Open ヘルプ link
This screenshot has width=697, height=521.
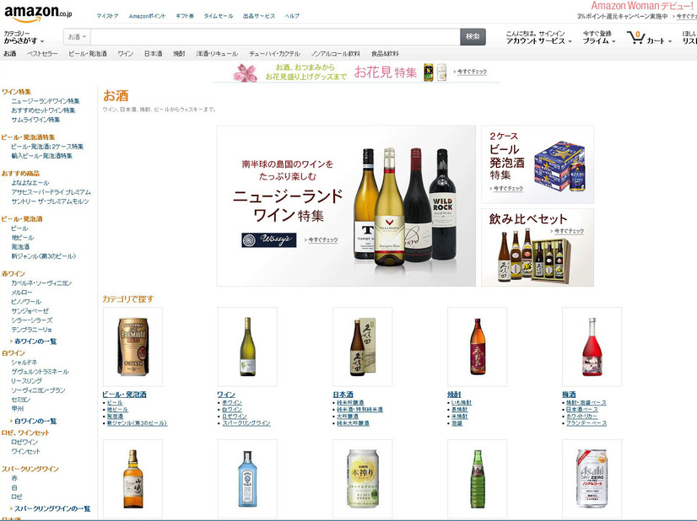tap(292, 16)
